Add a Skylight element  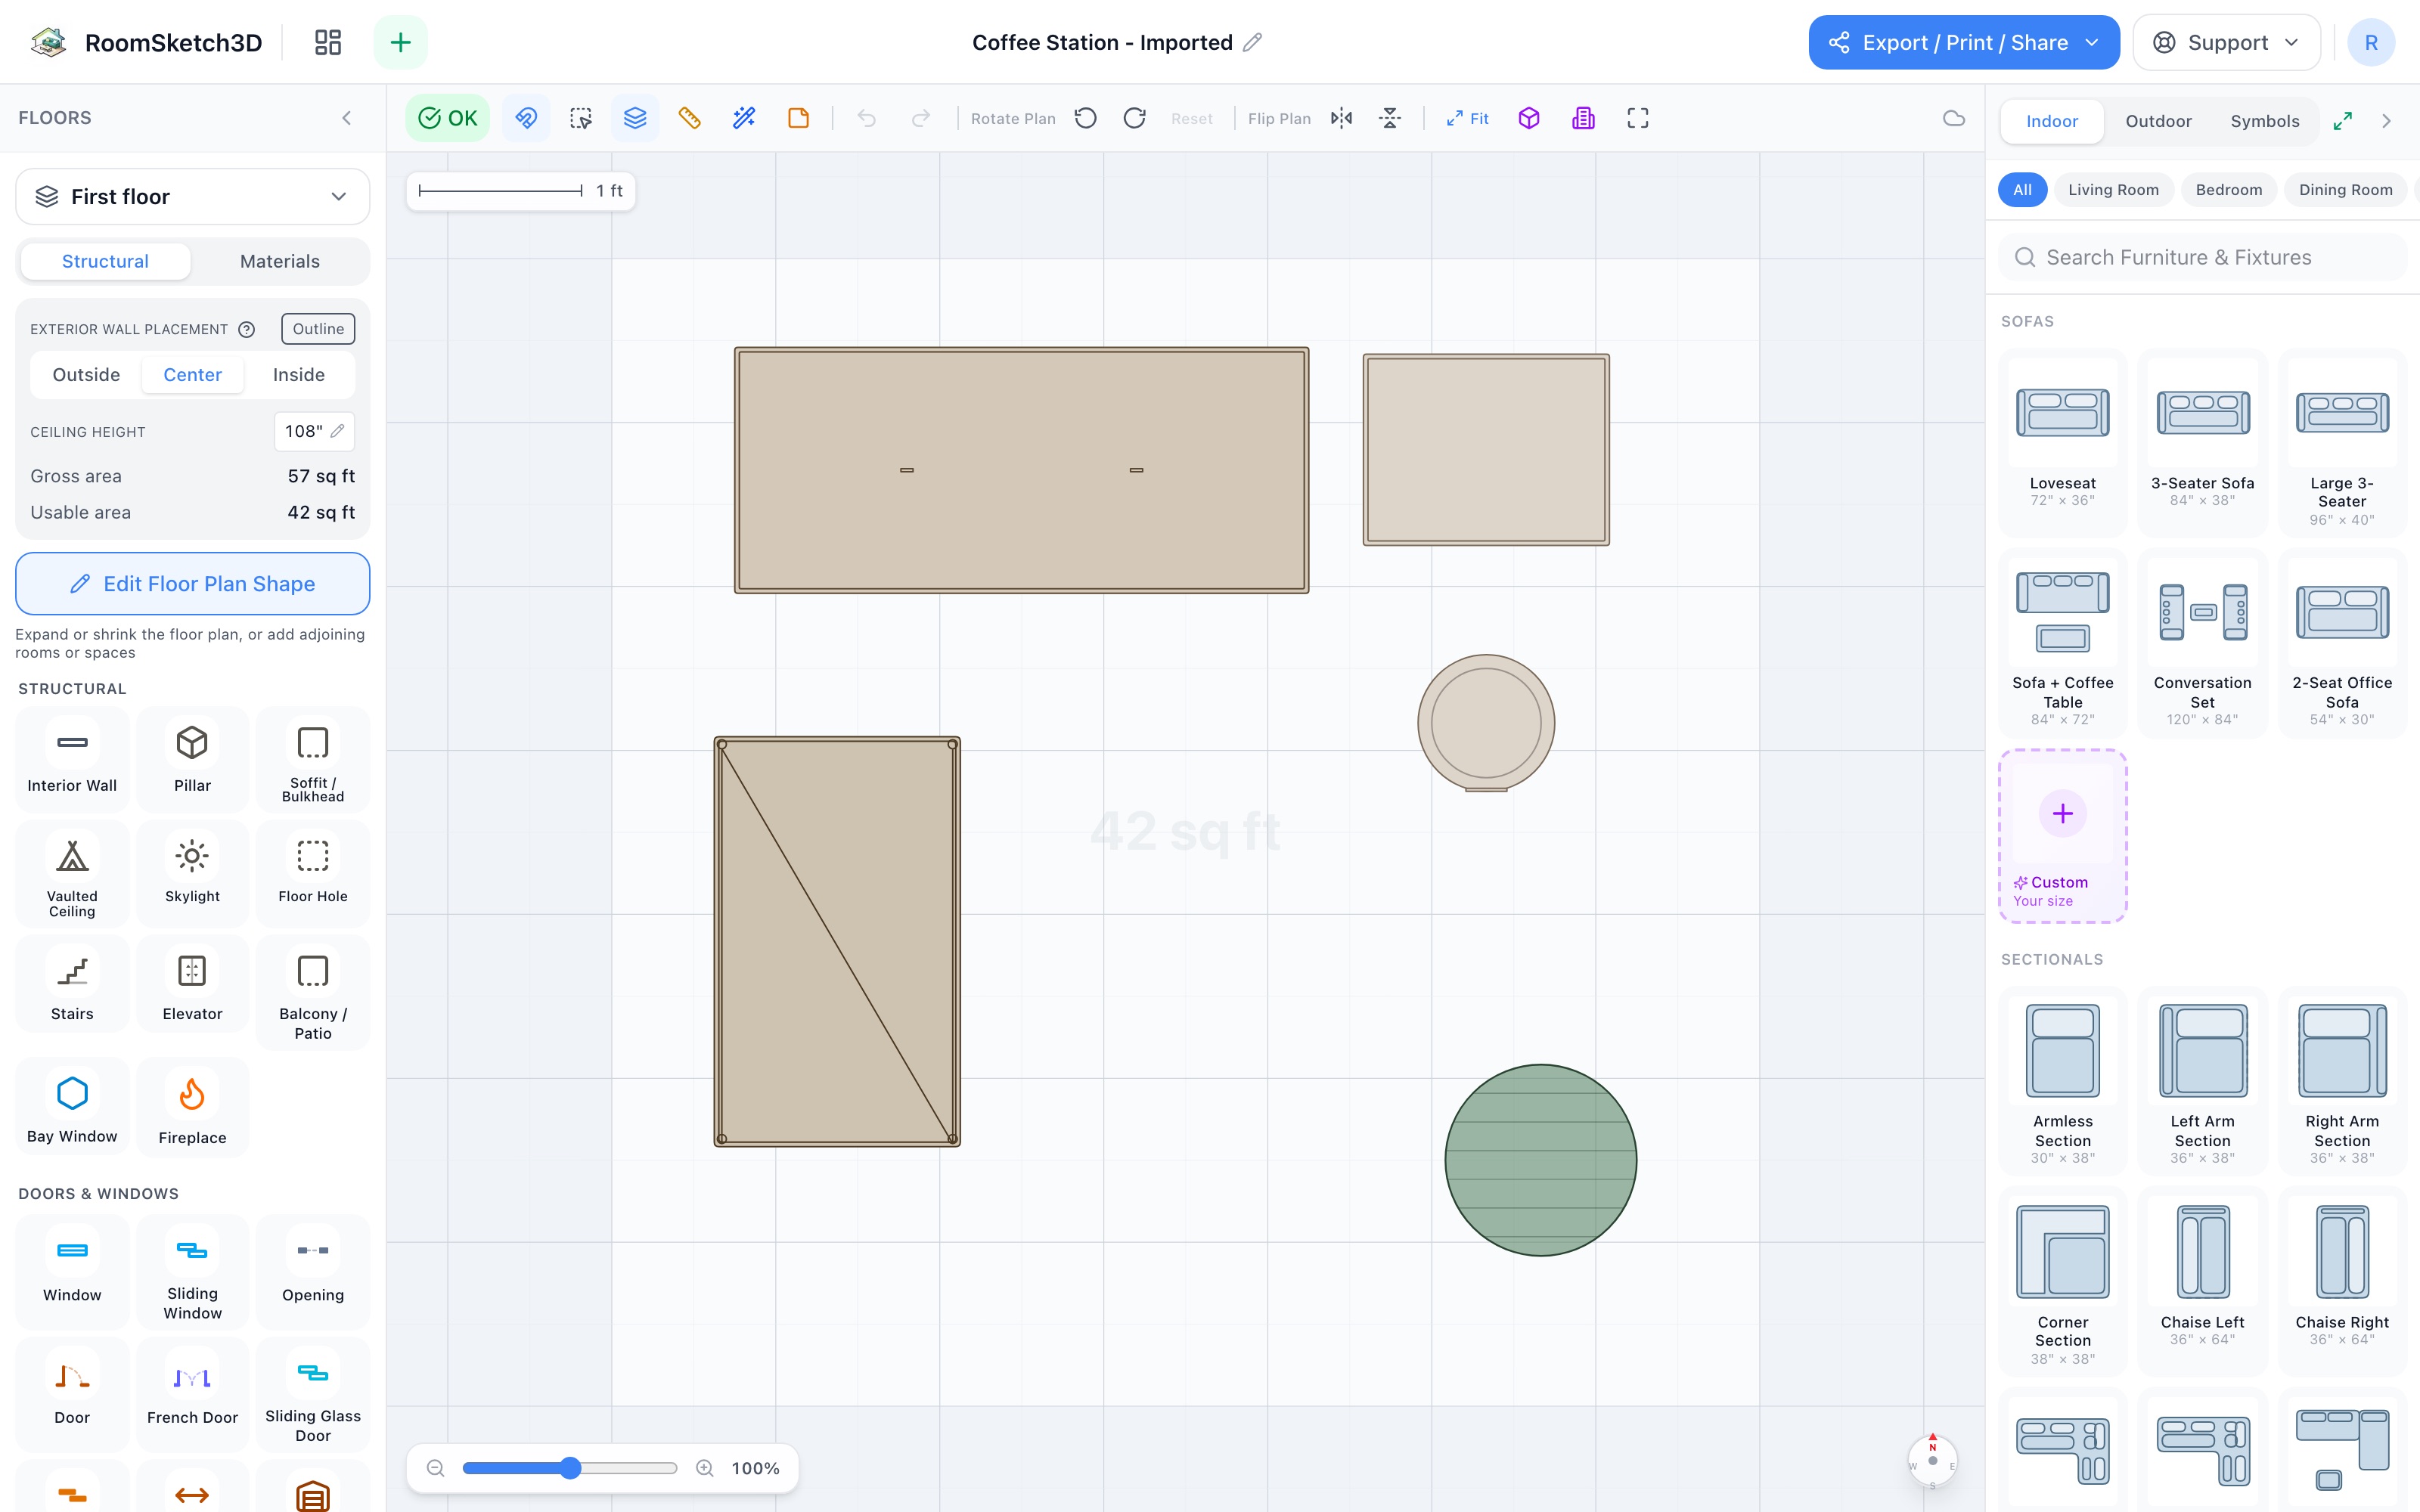pyautogui.click(x=192, y=873)
